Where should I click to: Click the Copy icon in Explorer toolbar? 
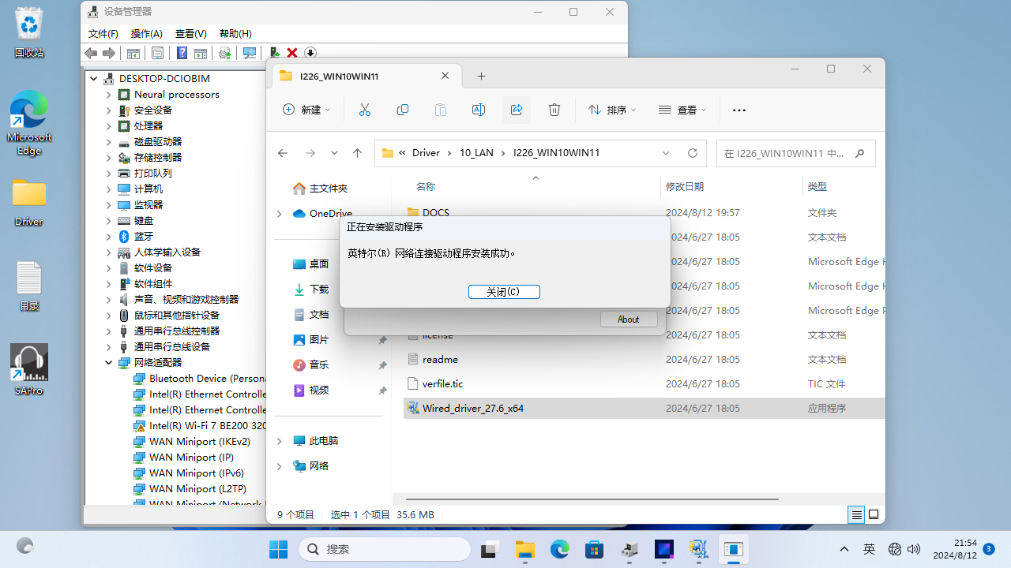(x=403, y=110)
